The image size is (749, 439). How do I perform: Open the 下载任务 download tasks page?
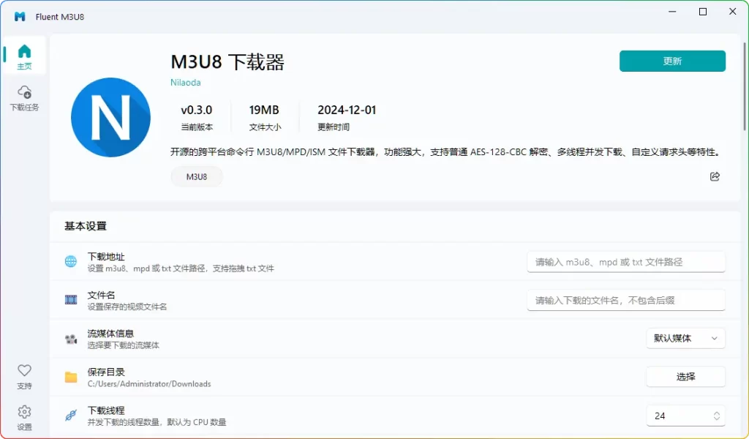(x=24, y=98)
